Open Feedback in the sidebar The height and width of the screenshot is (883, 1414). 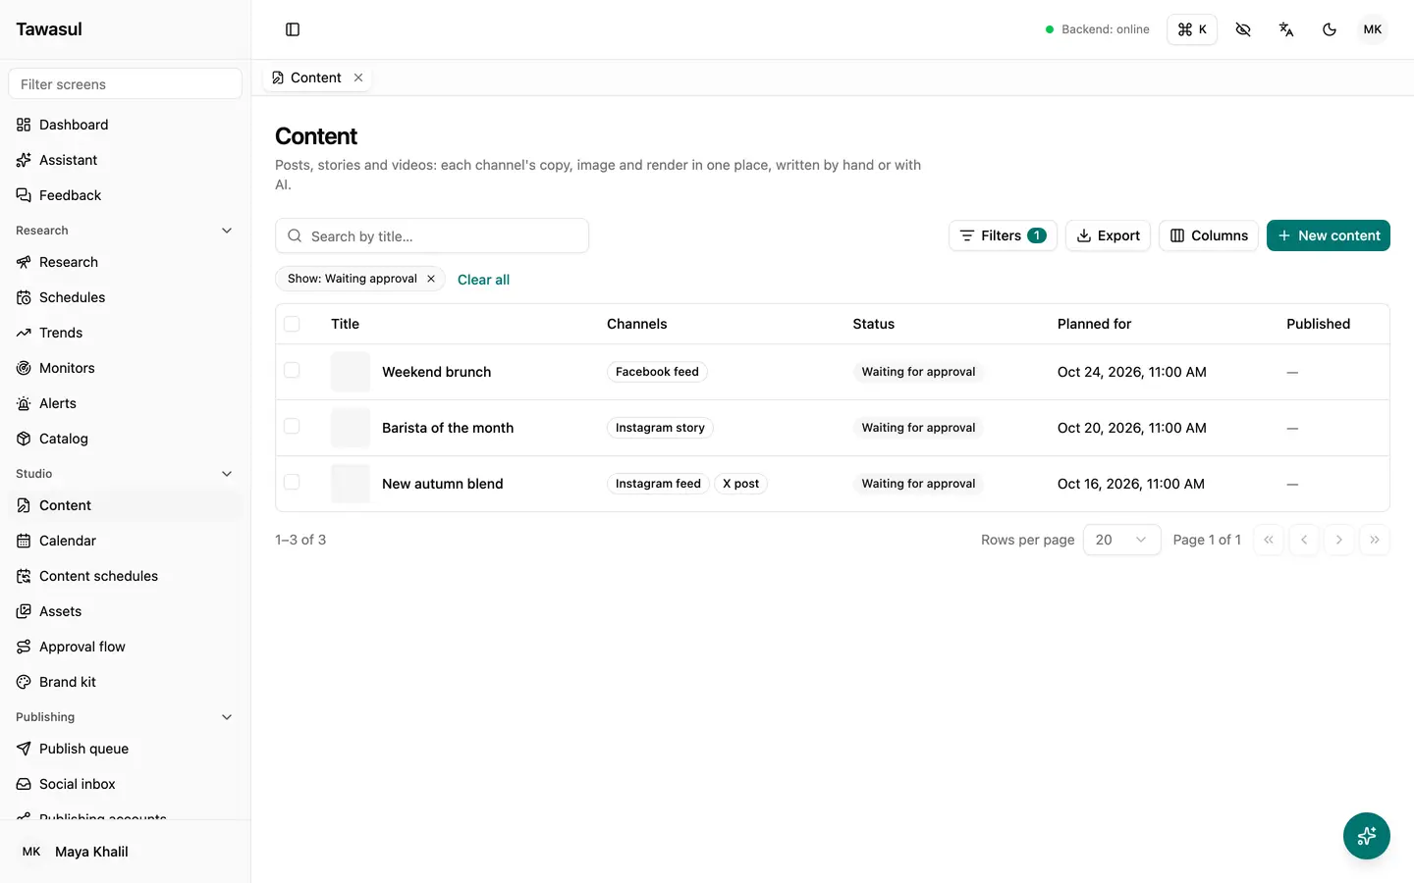(x=125, y=195)
